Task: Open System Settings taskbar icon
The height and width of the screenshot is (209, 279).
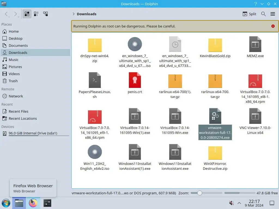Action: [47, 203]
